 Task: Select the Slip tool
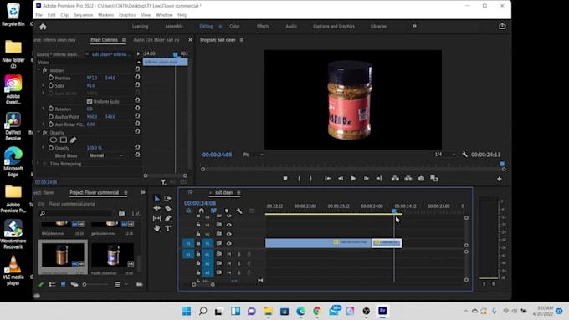tap(156, 218)
